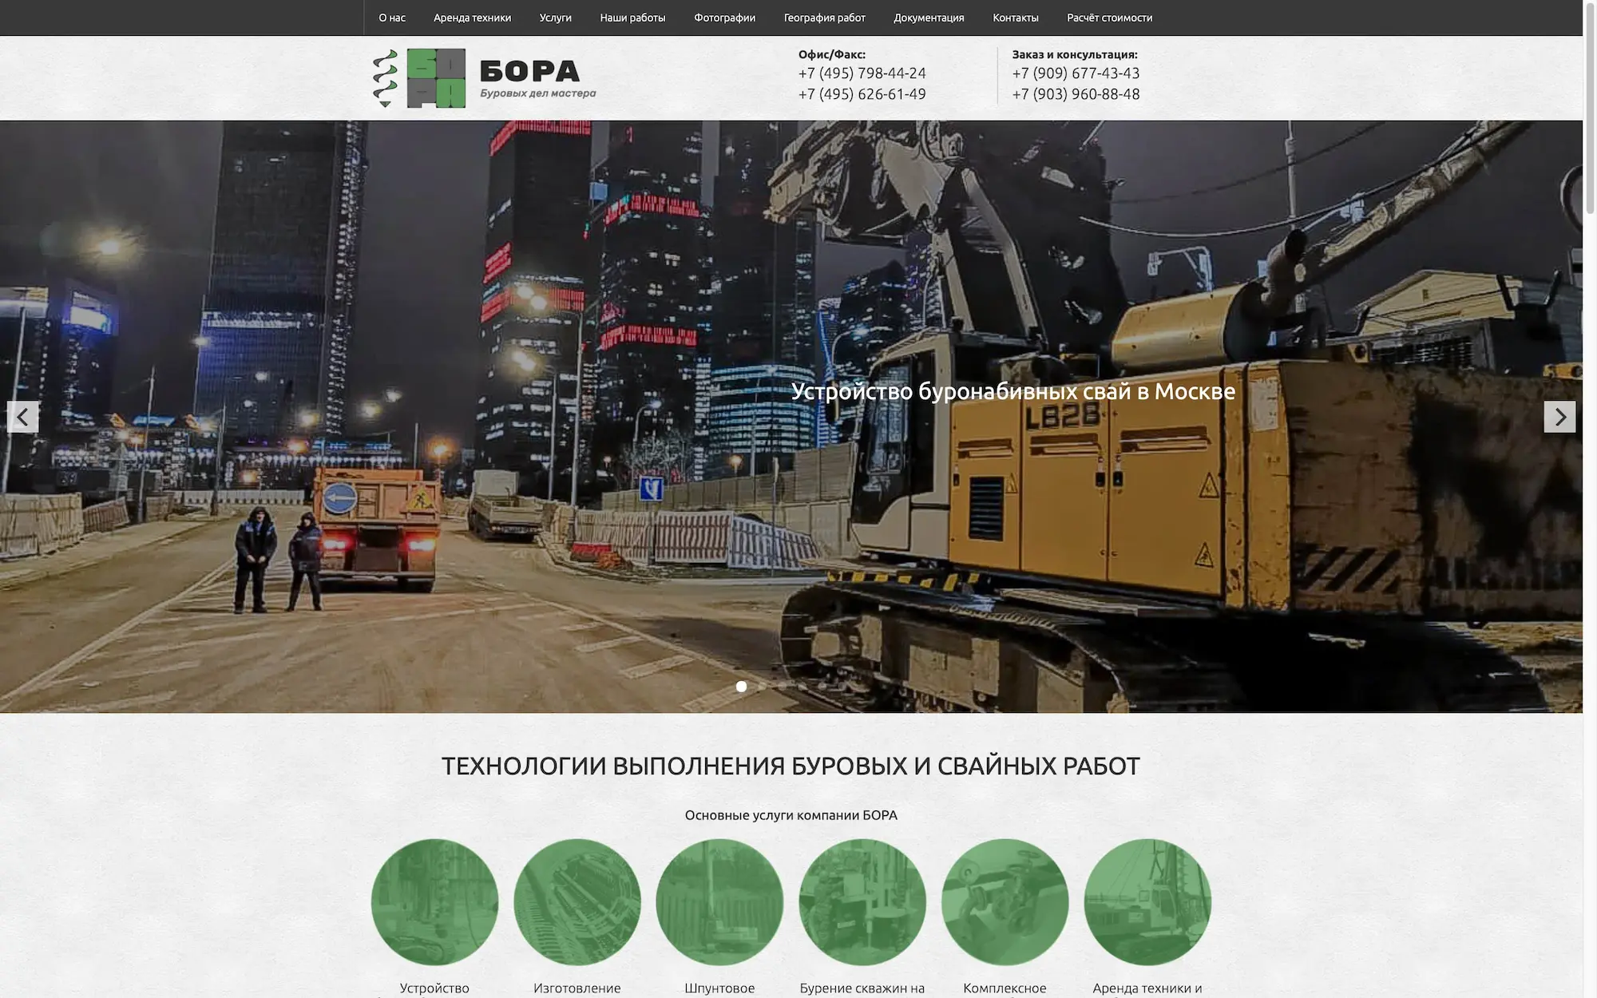
Task: Advance slider with right arrow
Action: pyautogui.click(x=1559, y=417)
